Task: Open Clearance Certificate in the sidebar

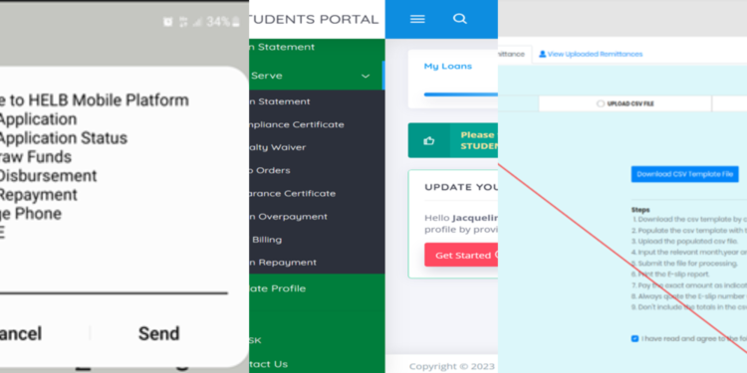Action: (293, 194)
